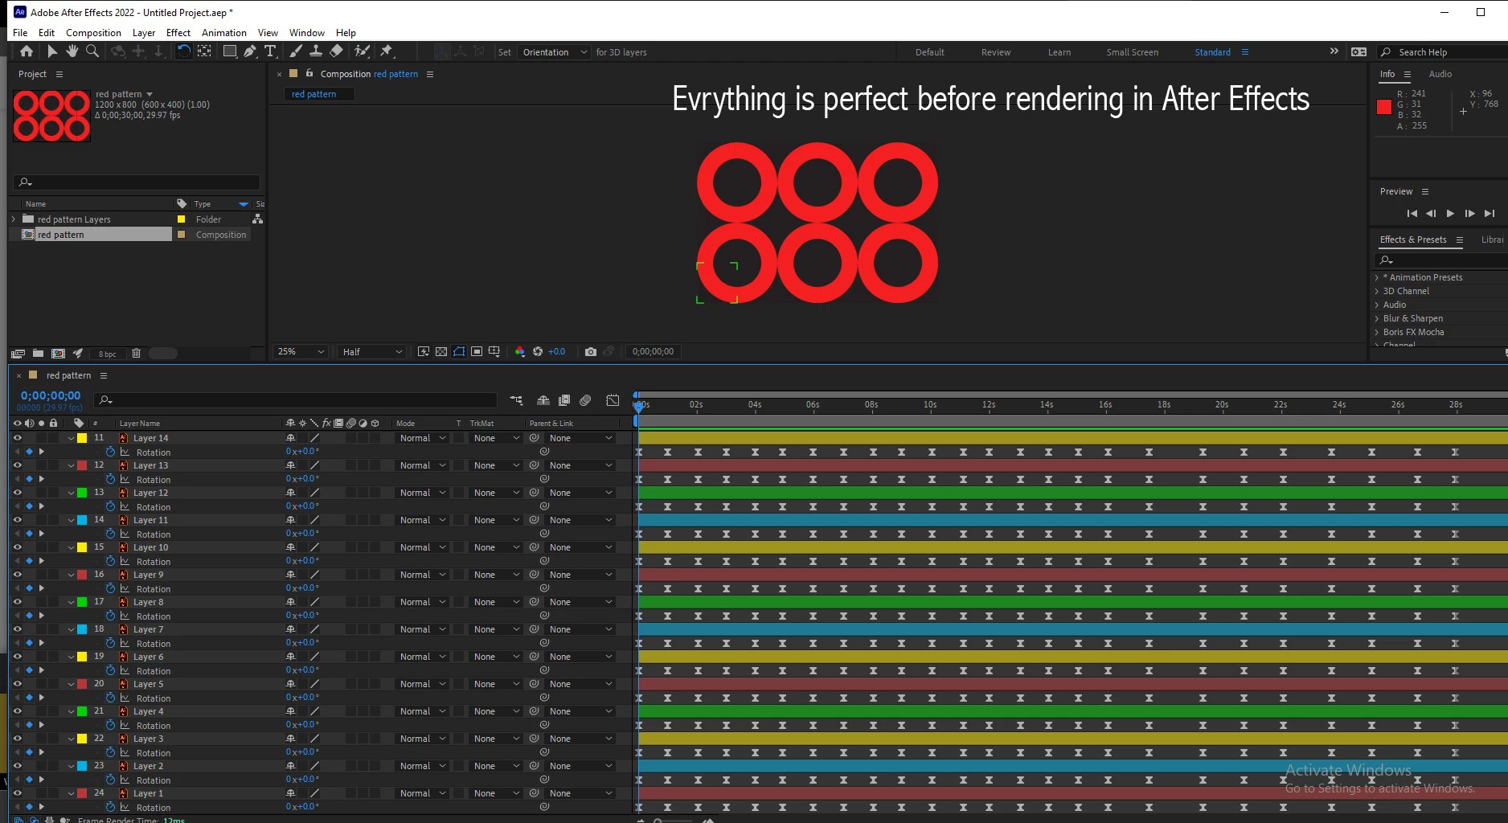The height and width of the screenshot is (823, 1508).
Task: Click the 8 bpc color depth button
Action: [x=108, y=354]
